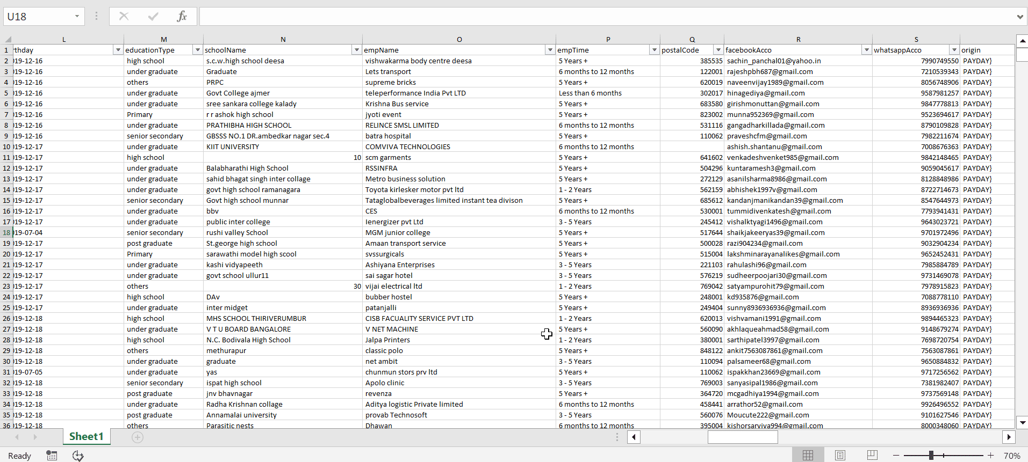Select column R header
This screenshot has height=462, width=1028.
[x=798, y=39]
